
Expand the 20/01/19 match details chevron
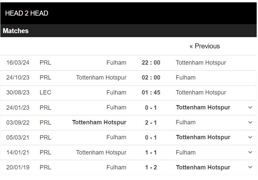tap(250, 167)
